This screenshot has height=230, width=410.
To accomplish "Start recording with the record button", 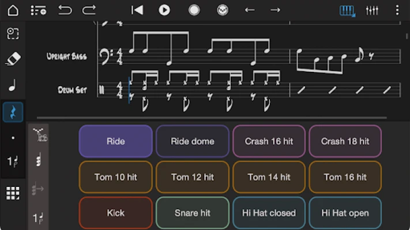I will (194, 10).
